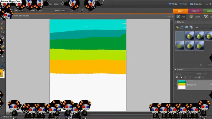Collapse the Layers panel
212x119 pixels.
tap(176, 69)
